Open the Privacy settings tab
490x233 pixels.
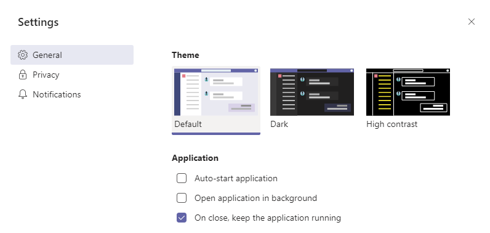72,75
